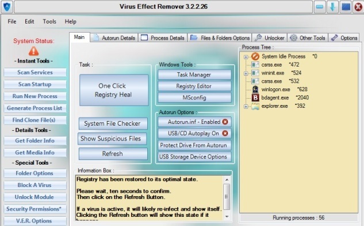Viewport: 364px width, 226px height.
Task: Click Show Suspicious Files
Action: point(112,139)
